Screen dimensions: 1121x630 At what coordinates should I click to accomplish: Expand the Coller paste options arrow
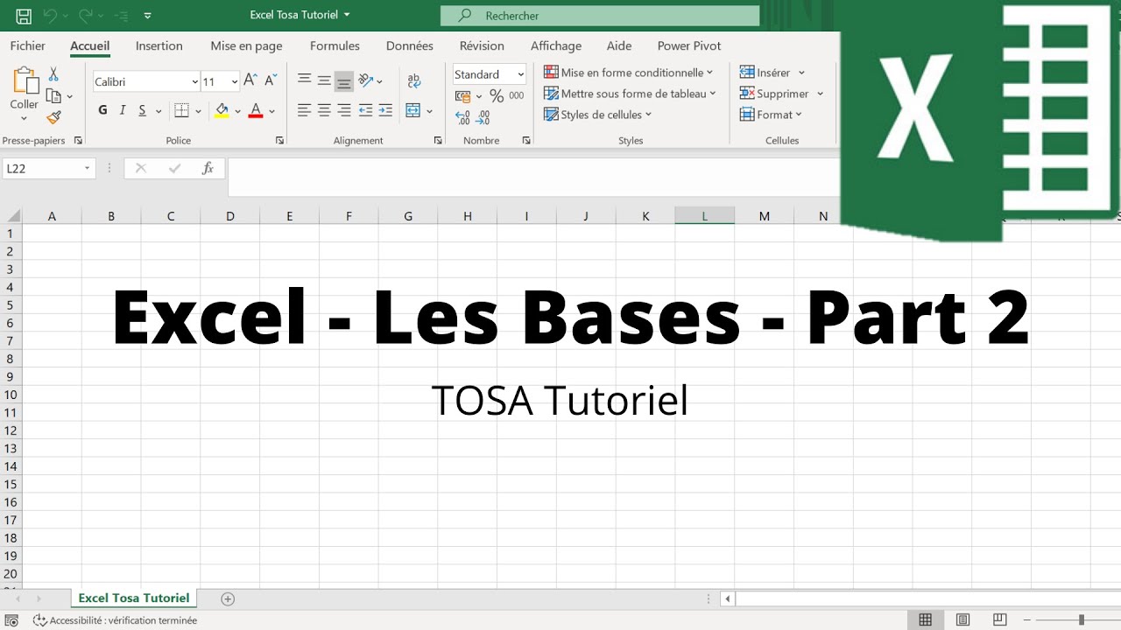(25, 120)
